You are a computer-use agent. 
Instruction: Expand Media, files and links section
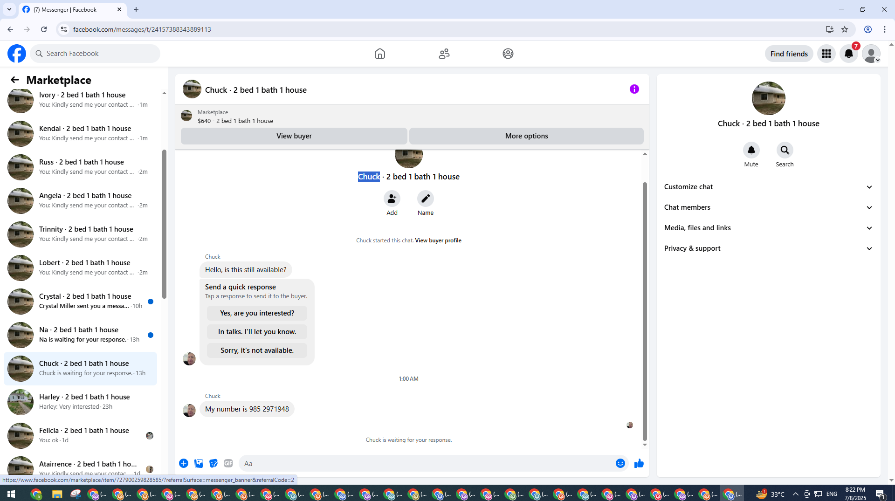tap(769, 228)
